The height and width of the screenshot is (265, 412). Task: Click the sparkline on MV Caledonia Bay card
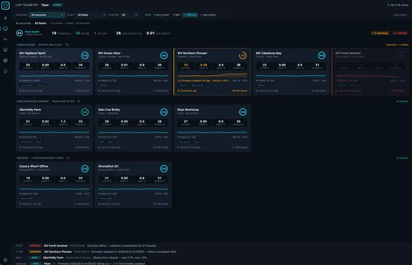point(291,76)
